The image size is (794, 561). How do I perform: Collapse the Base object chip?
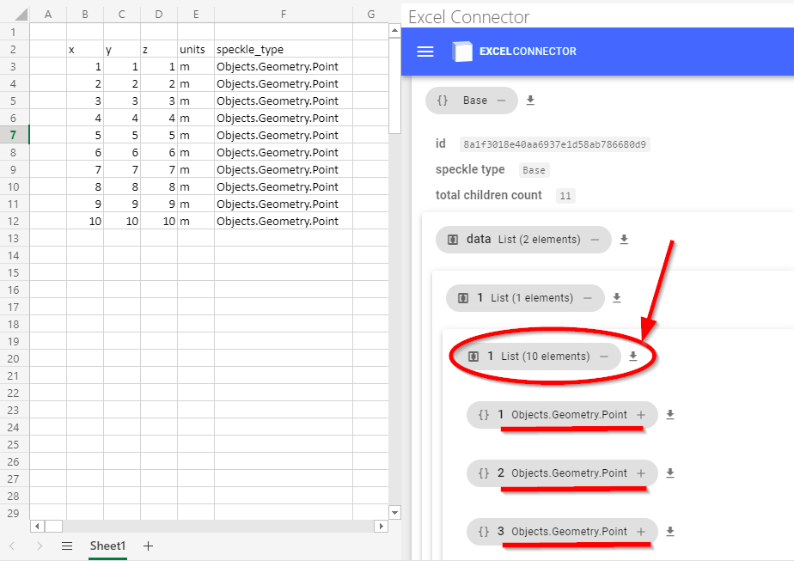(501, 101)
